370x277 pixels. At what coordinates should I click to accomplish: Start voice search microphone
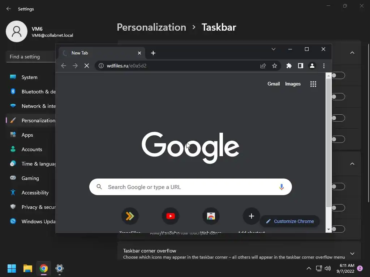point(281,187)
